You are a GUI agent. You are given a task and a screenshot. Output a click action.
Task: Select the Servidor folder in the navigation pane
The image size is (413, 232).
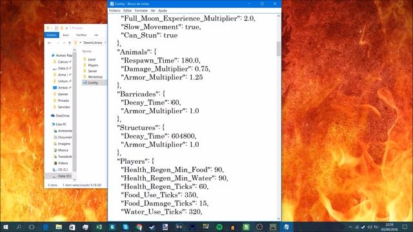pyautogui.click(x=64, y=107)
